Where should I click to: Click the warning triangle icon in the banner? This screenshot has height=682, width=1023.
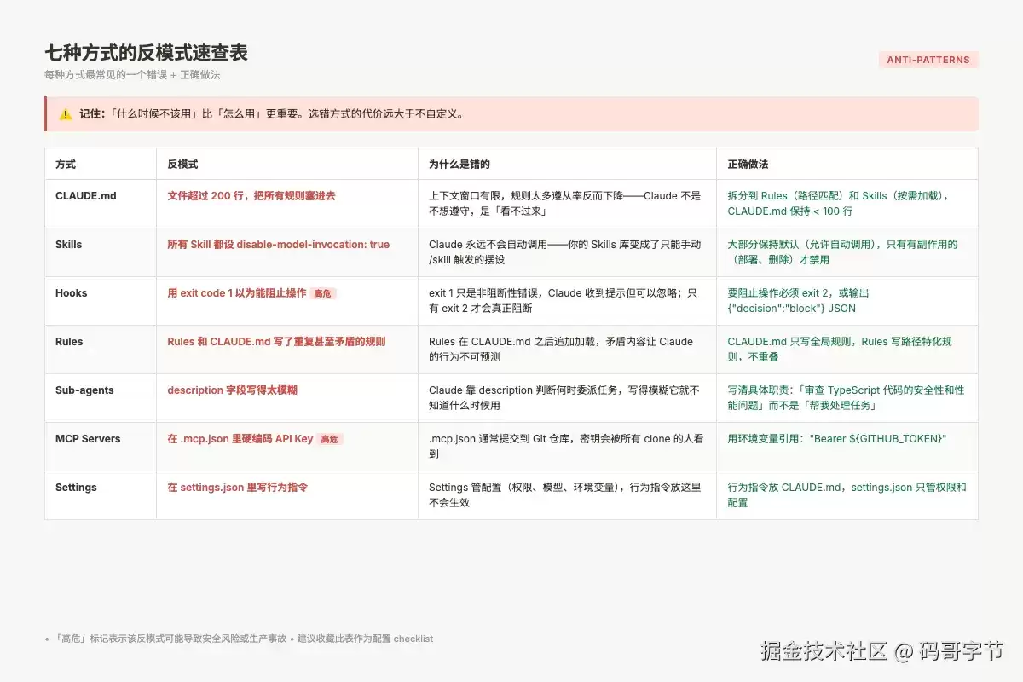point(66,114)
